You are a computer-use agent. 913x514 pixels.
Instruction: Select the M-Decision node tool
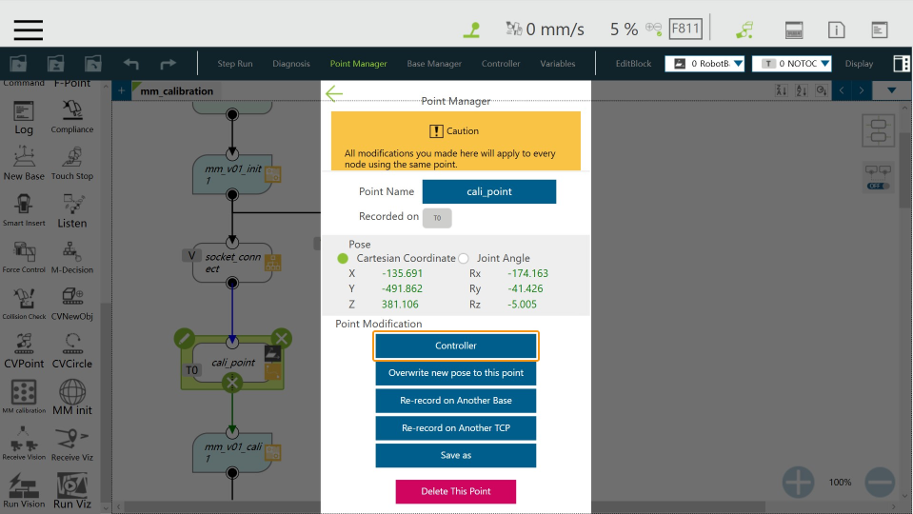click(72, 257)
